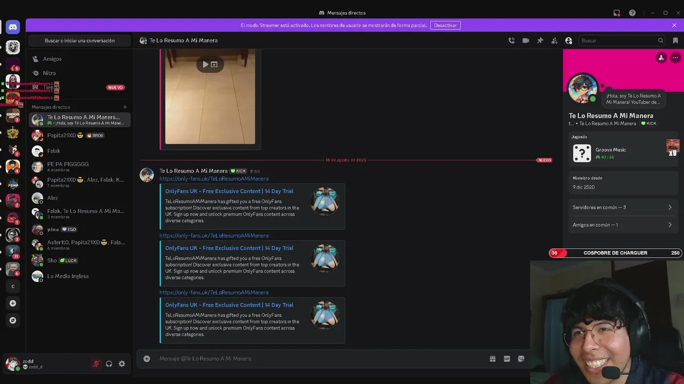Open Amigos tab

click(x=80, y=59)
